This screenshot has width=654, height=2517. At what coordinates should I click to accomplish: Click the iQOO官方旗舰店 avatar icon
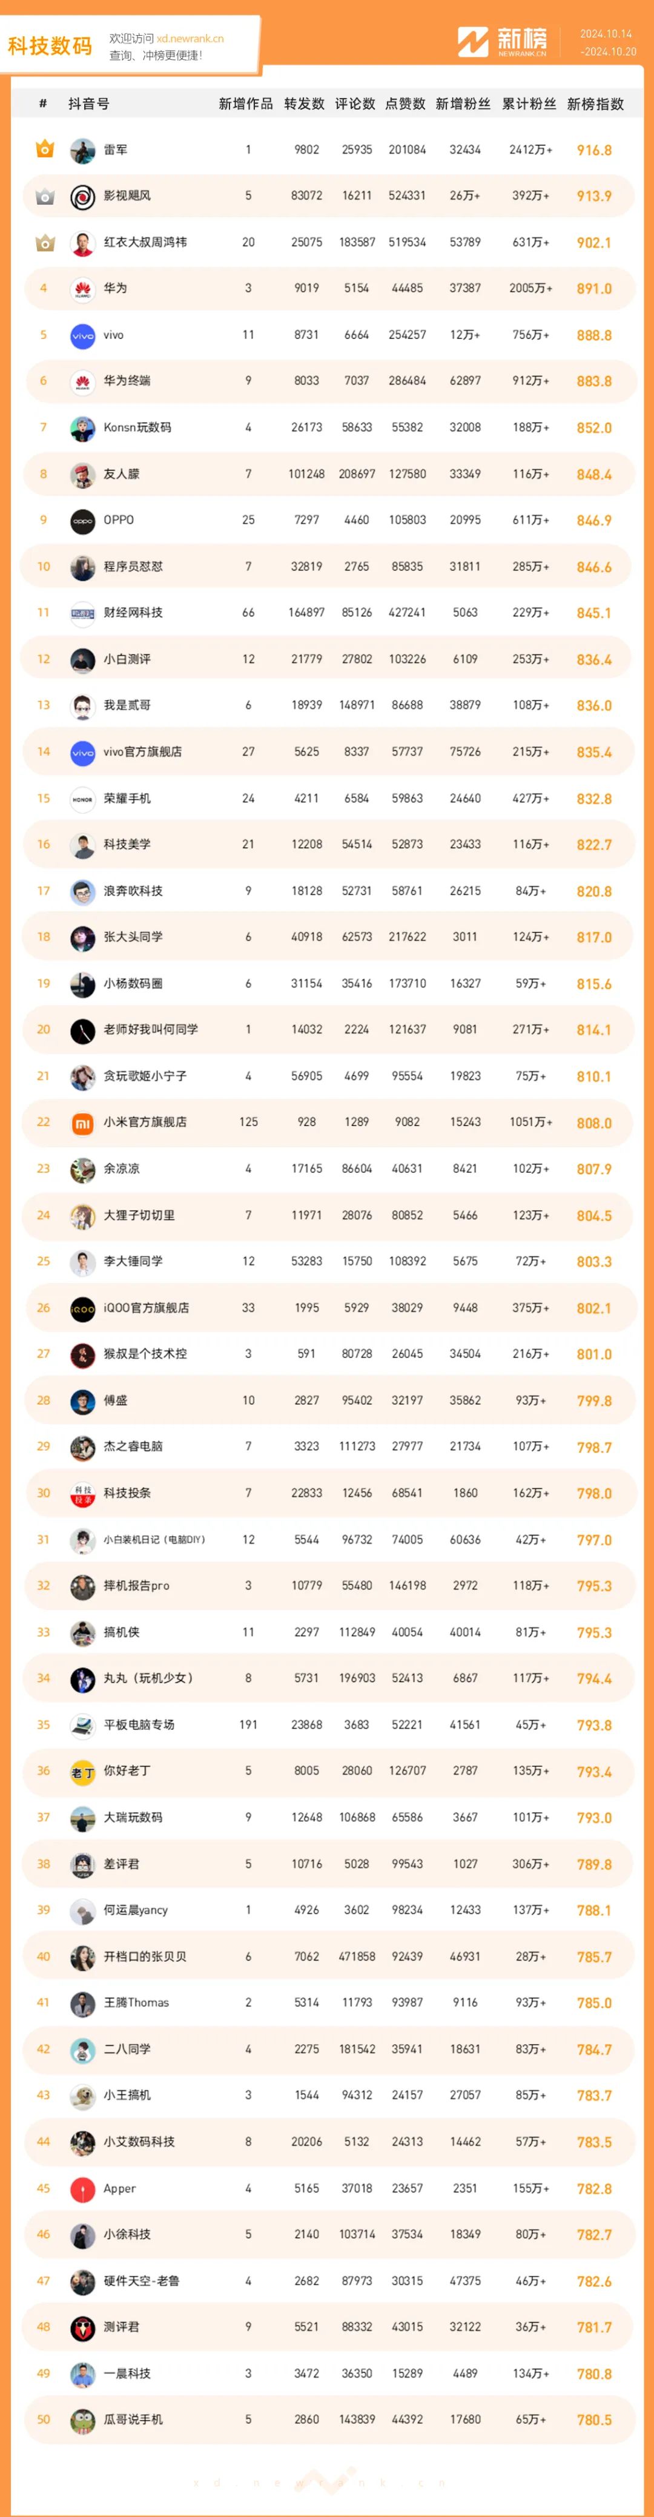tap(82, 1308)
